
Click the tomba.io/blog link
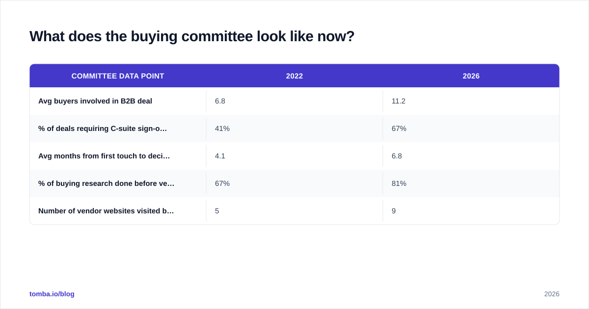point(52,294)
